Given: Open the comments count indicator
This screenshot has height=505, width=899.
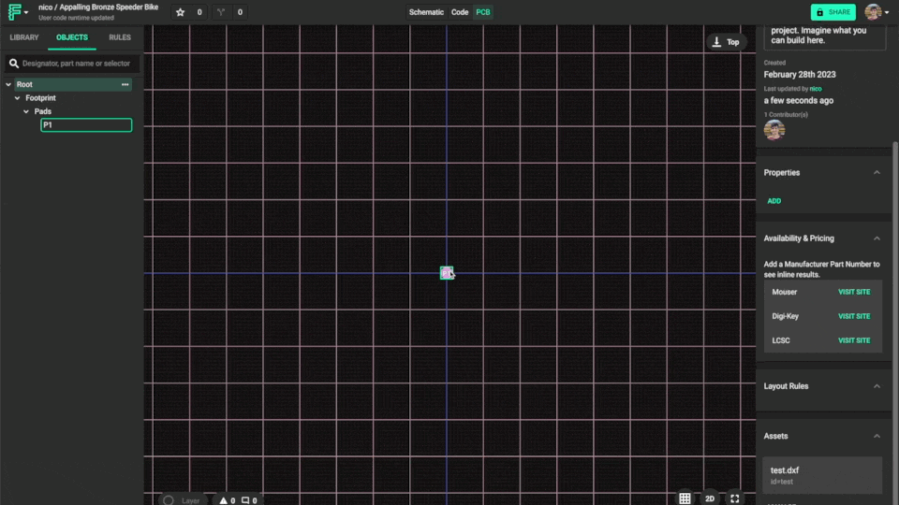Looking at the screenshot, I should click(x=249, y=500).
